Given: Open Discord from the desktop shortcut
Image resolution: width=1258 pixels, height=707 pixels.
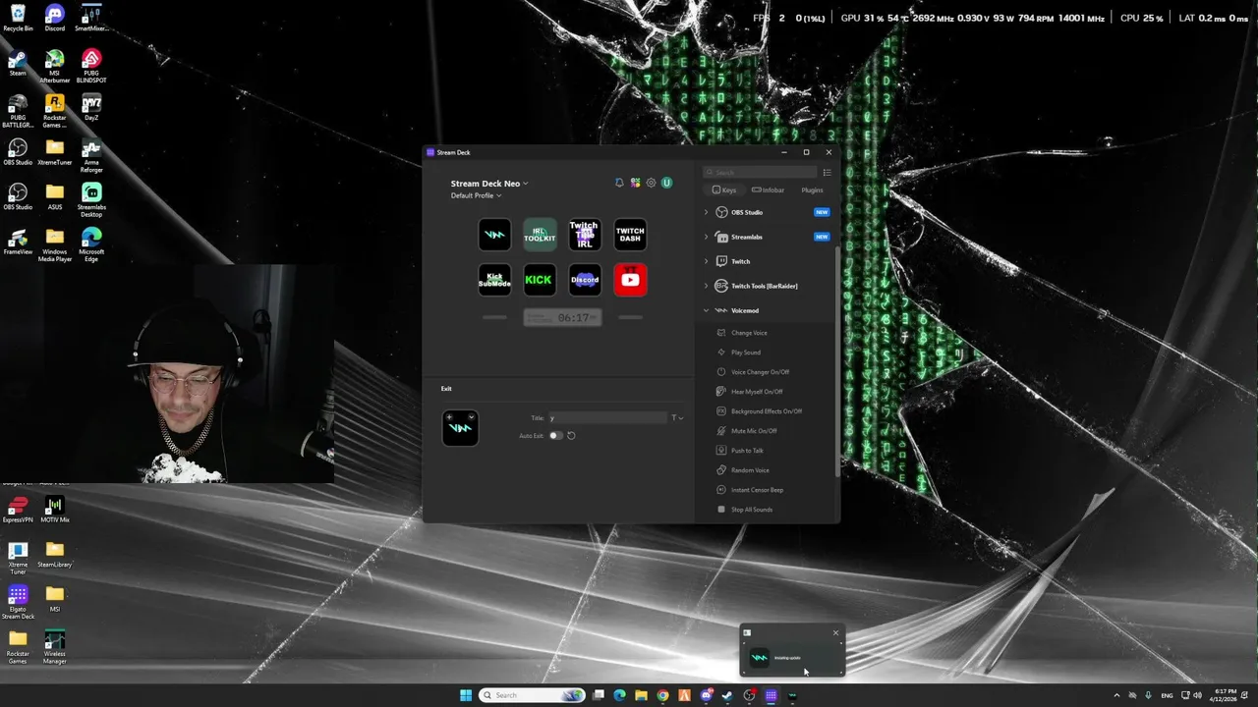Looking at the screenshot, I should pyautogui.click(x=55, y=18).
